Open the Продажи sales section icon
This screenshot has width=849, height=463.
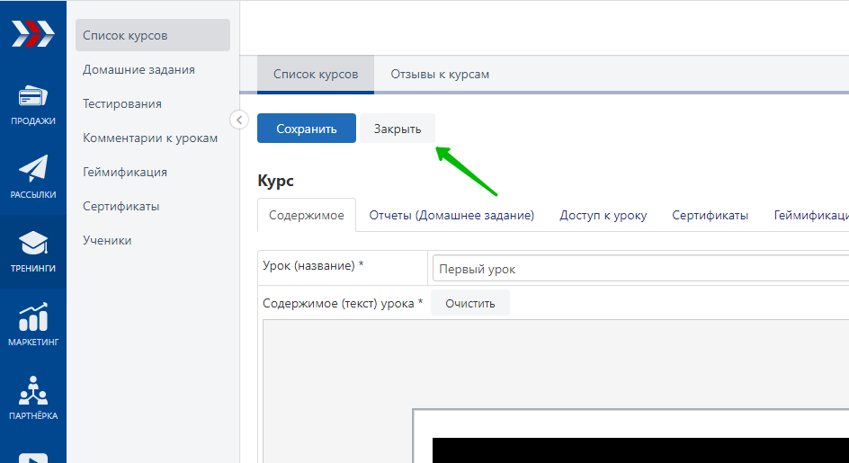(33, 97)
